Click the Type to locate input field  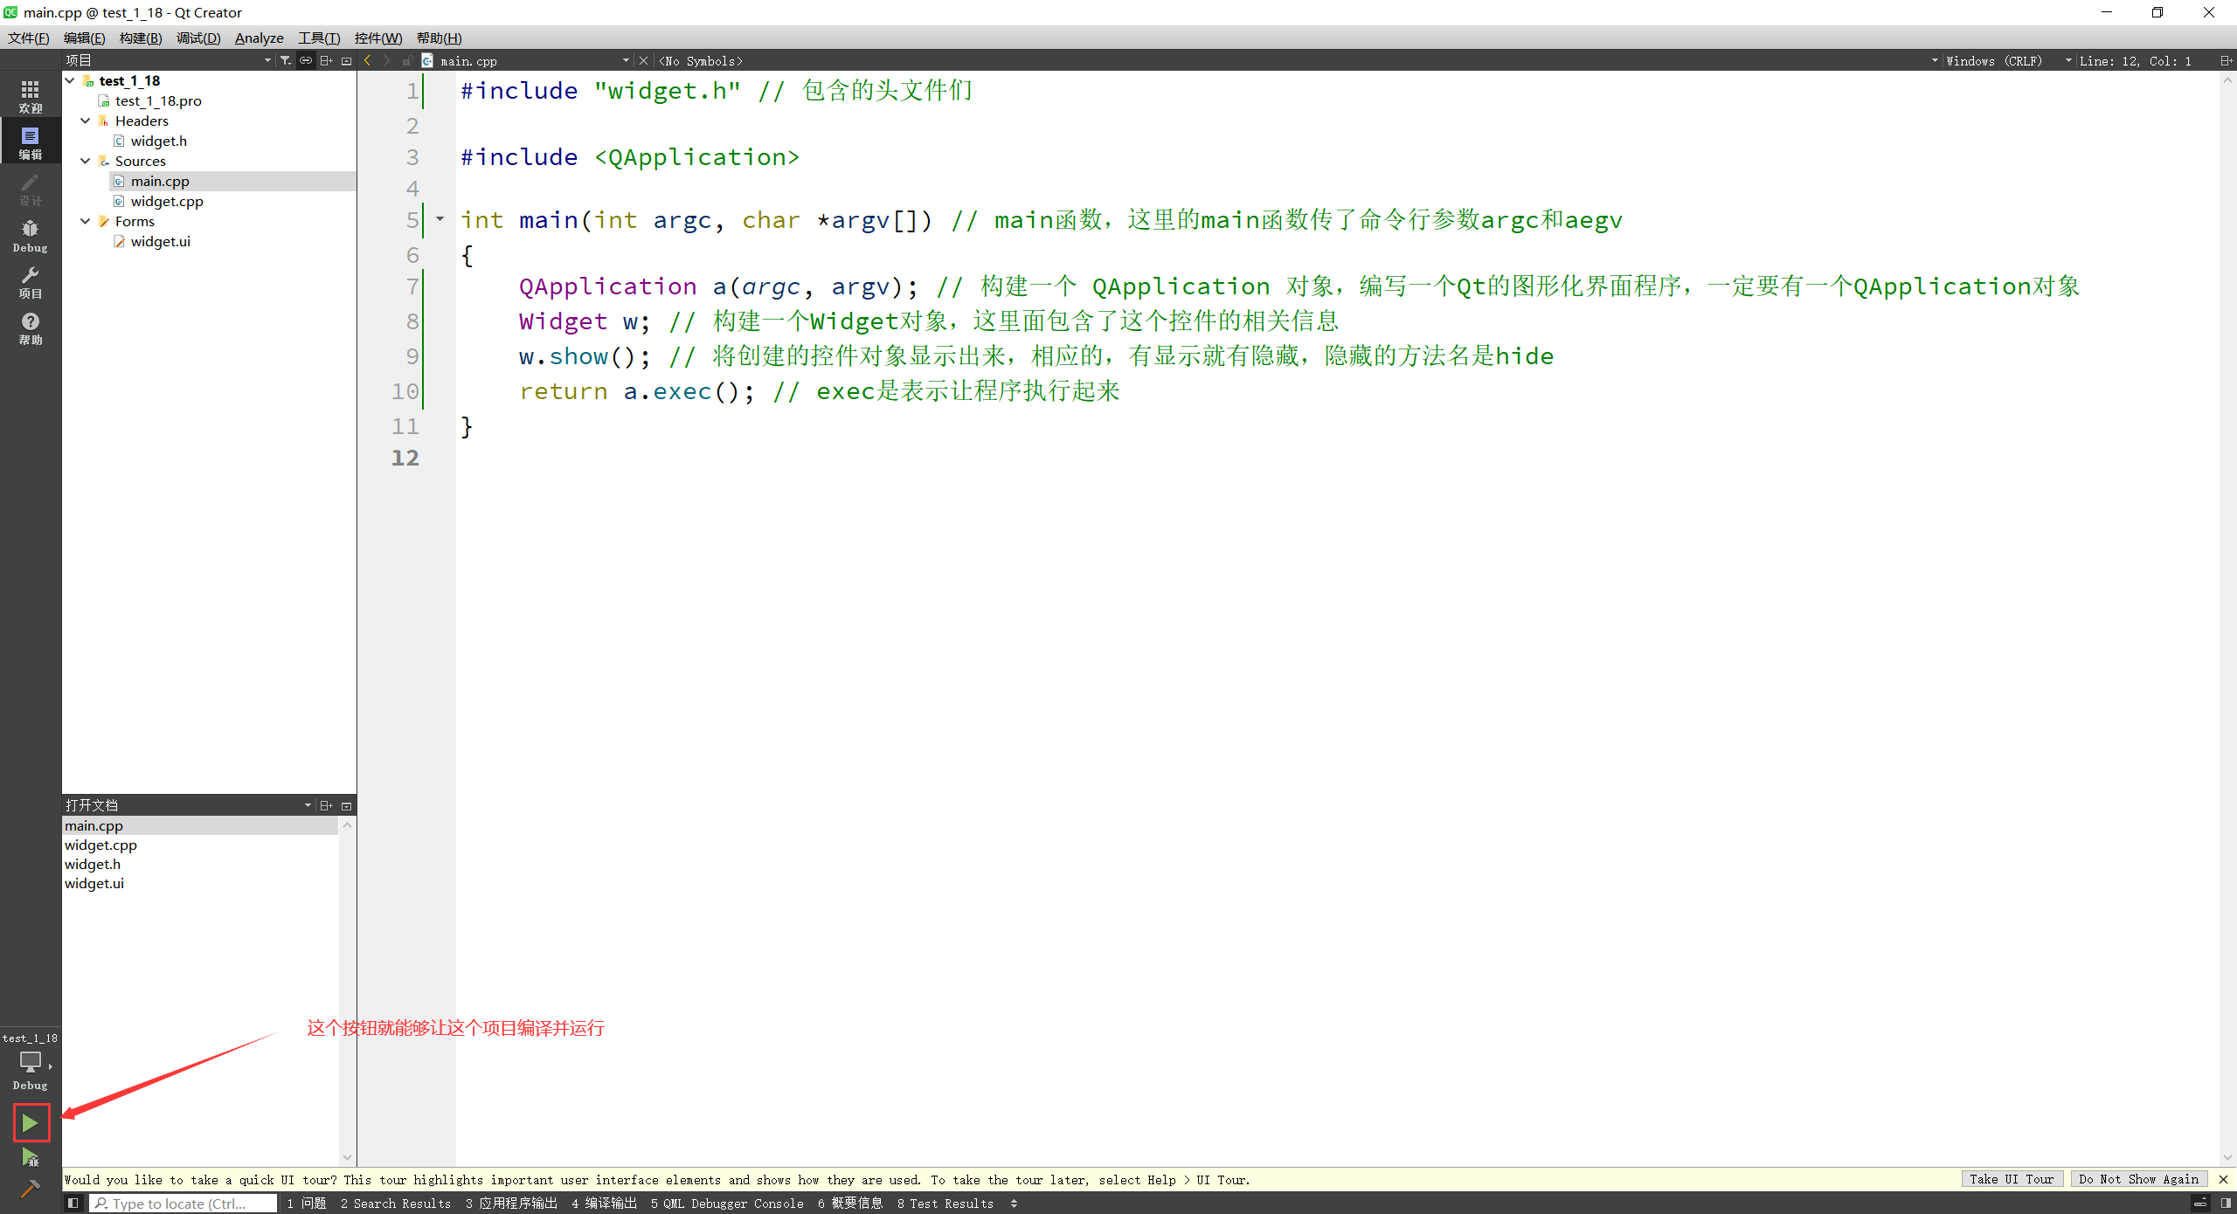click(x=184, y=1204)
